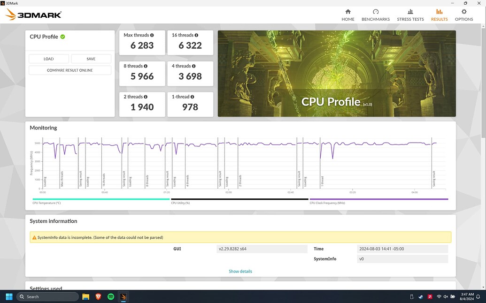Viewport: 486px width, 303px height.
Task: Open Steam from the system tray
Action: pyautogui.click(x=420, y=296)
